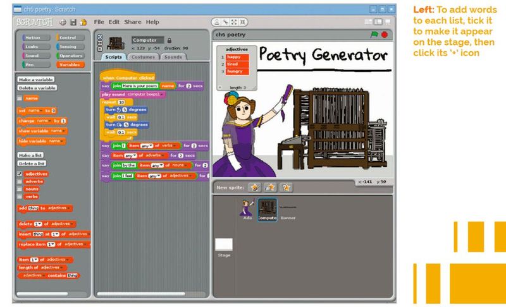Open the Motion blocks category
Viewport: 506px width, 307px height.
click(36, 38)
